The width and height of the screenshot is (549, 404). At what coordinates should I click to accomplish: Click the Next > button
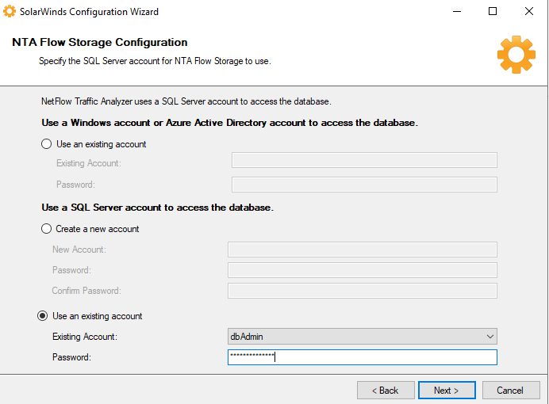(x=447, y=390)
